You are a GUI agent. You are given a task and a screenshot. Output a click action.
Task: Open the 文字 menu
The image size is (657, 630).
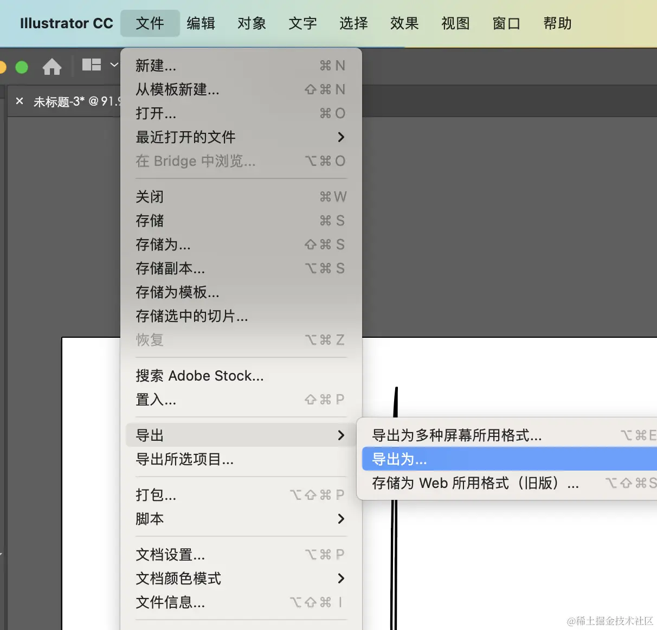pyautogui.click(x=303, y=23)
